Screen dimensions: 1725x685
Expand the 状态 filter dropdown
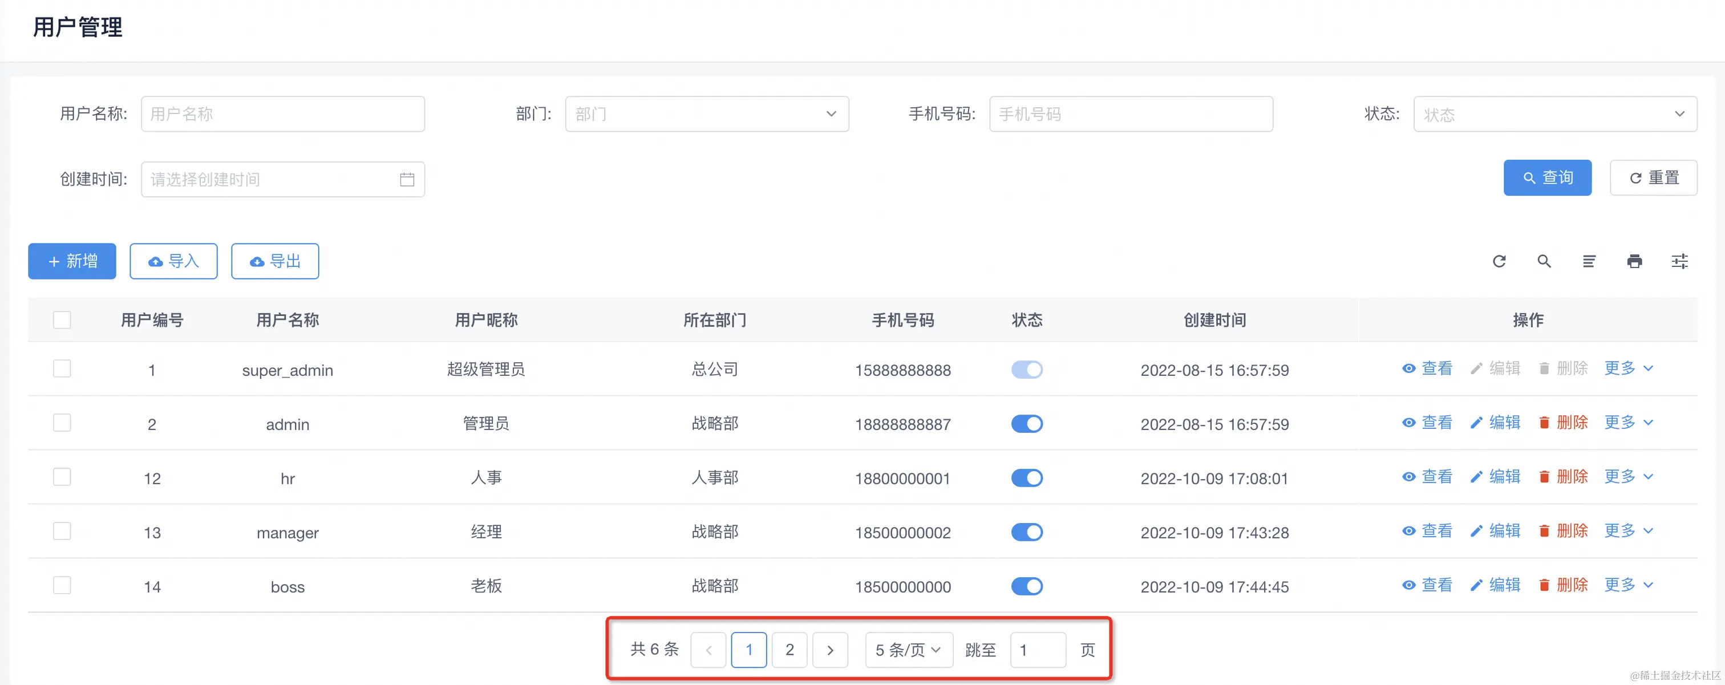click(x=1554, y=114)
